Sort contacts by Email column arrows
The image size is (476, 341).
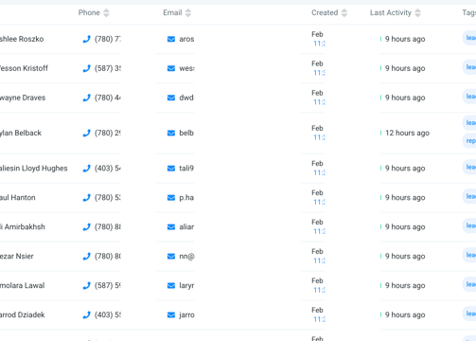[x=188, y=13]
